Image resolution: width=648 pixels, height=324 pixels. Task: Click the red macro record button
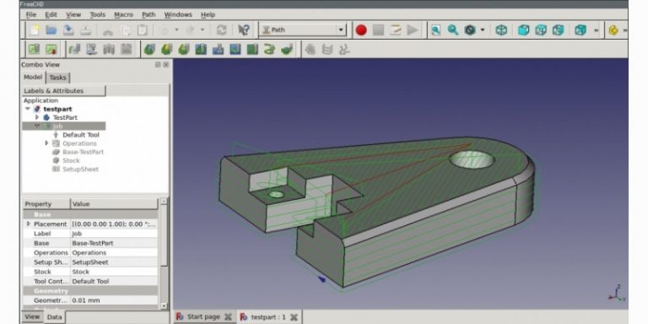point(361,30)
